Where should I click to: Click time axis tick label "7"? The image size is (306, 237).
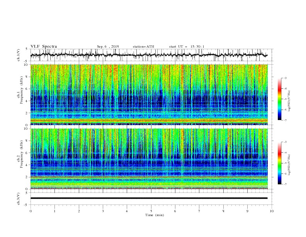coord(199,211)
